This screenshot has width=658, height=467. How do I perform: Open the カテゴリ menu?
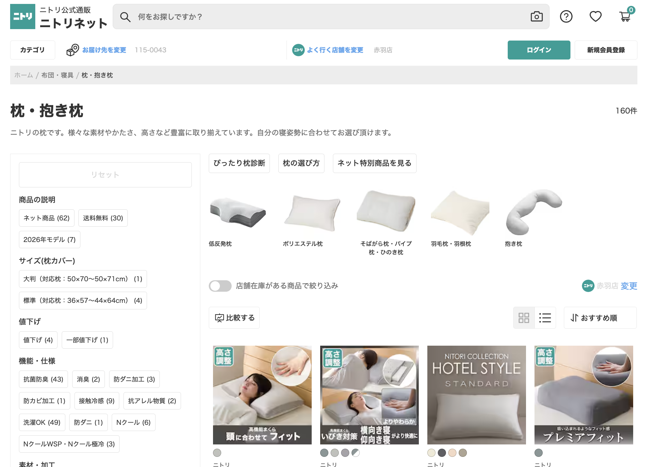pyautogui.click(x=33, y=50)
